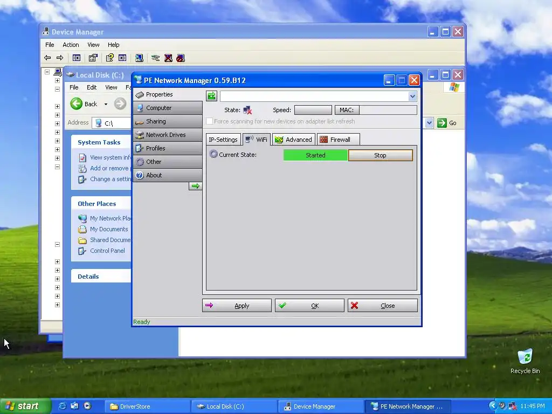Toggle the console tree pane icon in Device Manager
The image size is (552, 414).
[77, 58]
